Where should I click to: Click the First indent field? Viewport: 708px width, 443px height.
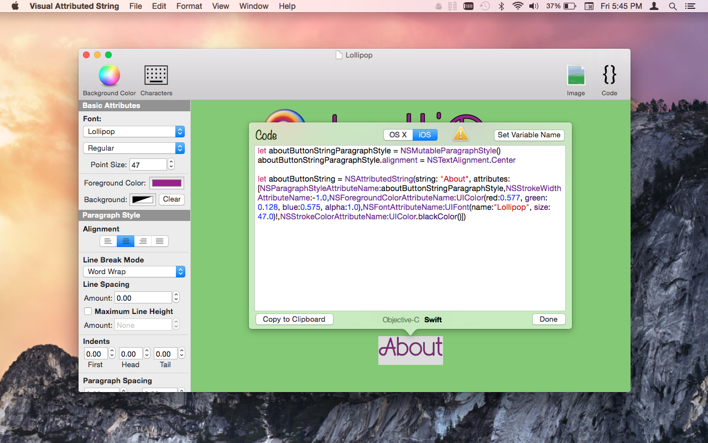pyautogui.click(x=96, y=353)
